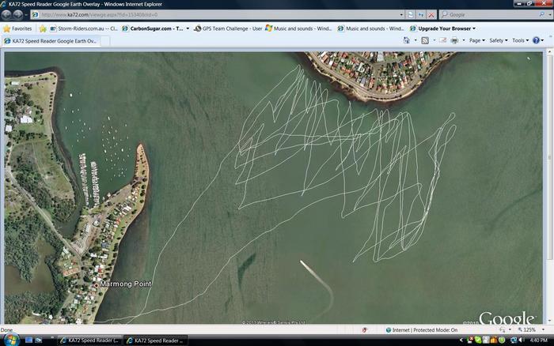
Task: Click the browser Back button
Action: click(x=7, y=14)
